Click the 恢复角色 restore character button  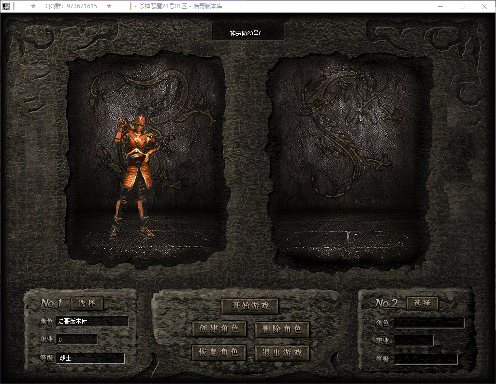pyautogui.click(x=219, y=353)
